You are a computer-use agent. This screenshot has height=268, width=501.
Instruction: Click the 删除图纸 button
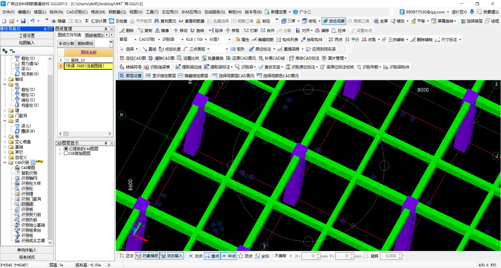pyautogui.click(x=85, y=43)
